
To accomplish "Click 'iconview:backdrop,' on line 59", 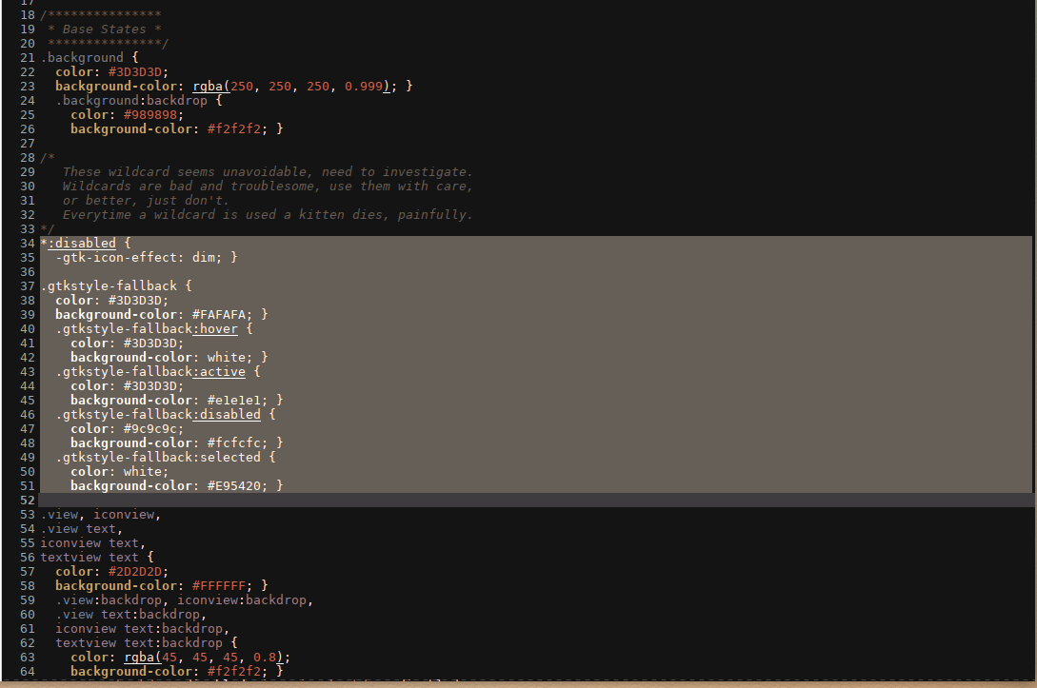I will point(246,600).
